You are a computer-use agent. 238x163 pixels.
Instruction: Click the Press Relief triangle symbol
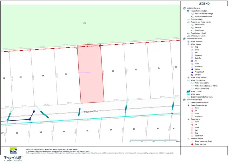(192, 72)
